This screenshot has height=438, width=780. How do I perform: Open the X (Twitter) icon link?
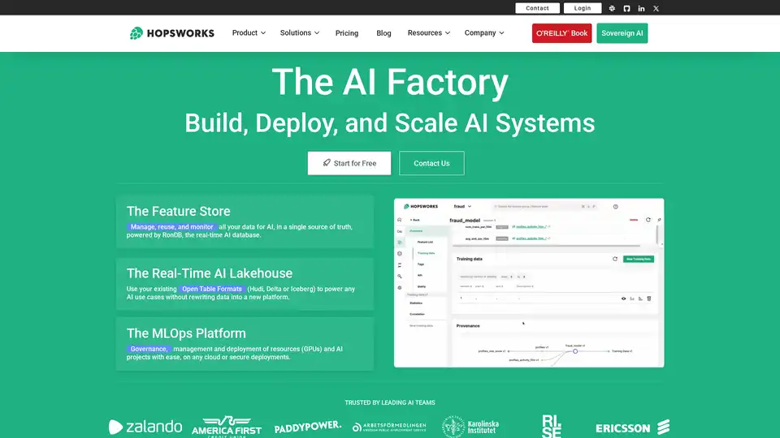(x=656, y=8)
